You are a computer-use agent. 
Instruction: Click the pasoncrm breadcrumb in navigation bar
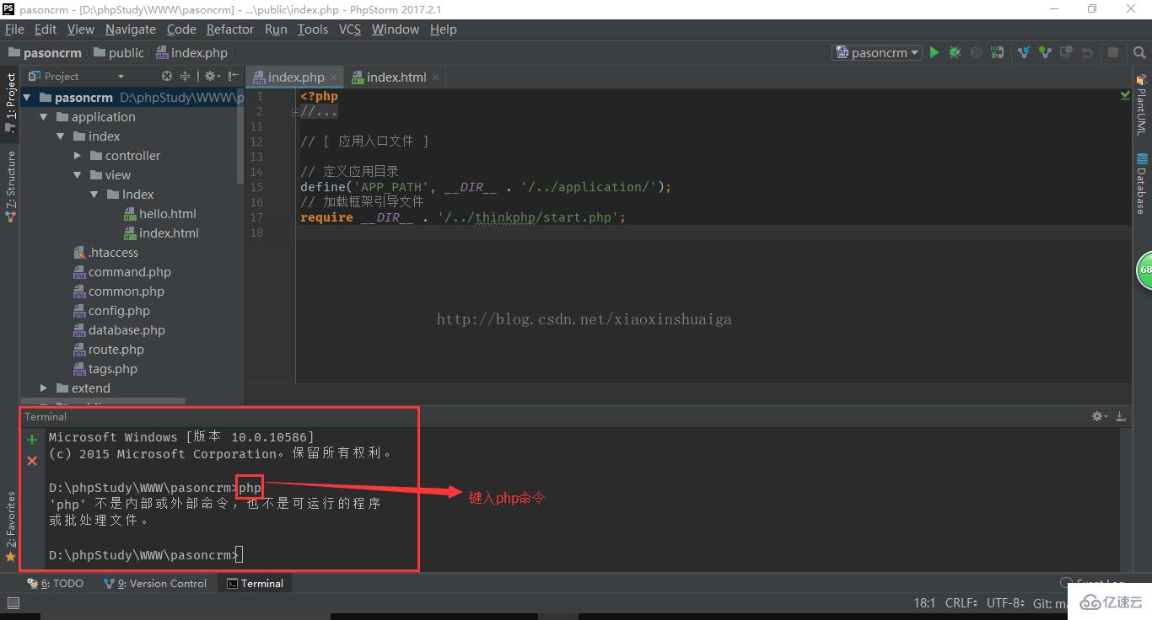click(x=45, y=52)
